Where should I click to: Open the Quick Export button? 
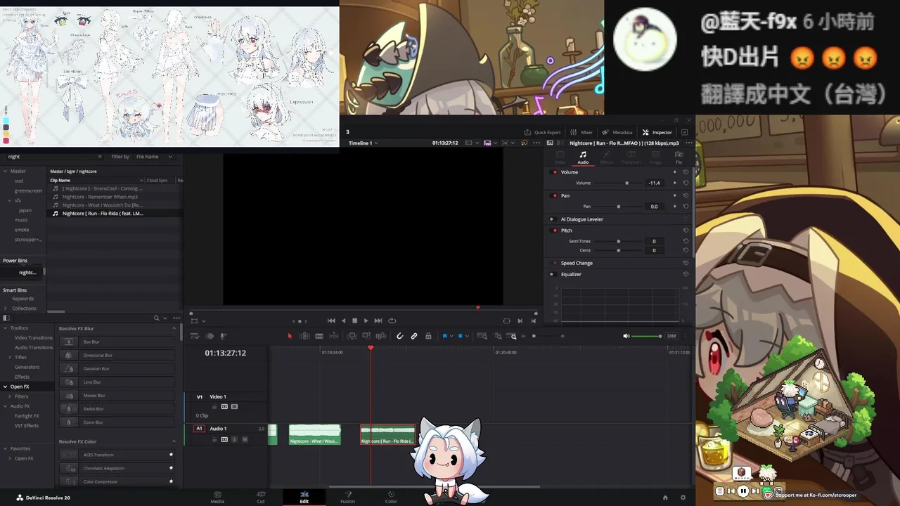pyautogui.click(x=542, y=132)
